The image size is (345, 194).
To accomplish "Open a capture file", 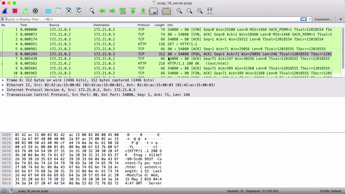I will coord(48,11).
